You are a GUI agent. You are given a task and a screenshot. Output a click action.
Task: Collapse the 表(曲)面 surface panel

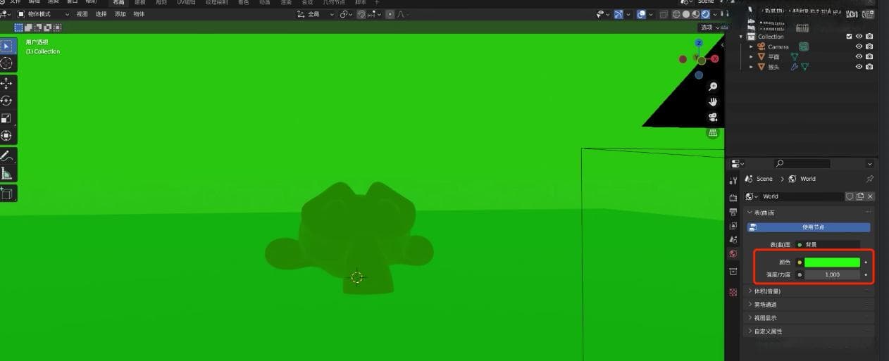click(x=809, y=213)
